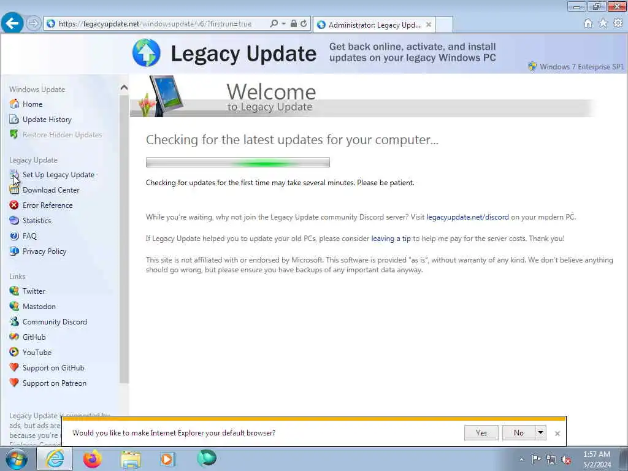
Task: Click the search magnifier in address bar
Action: tap(274, 24)
